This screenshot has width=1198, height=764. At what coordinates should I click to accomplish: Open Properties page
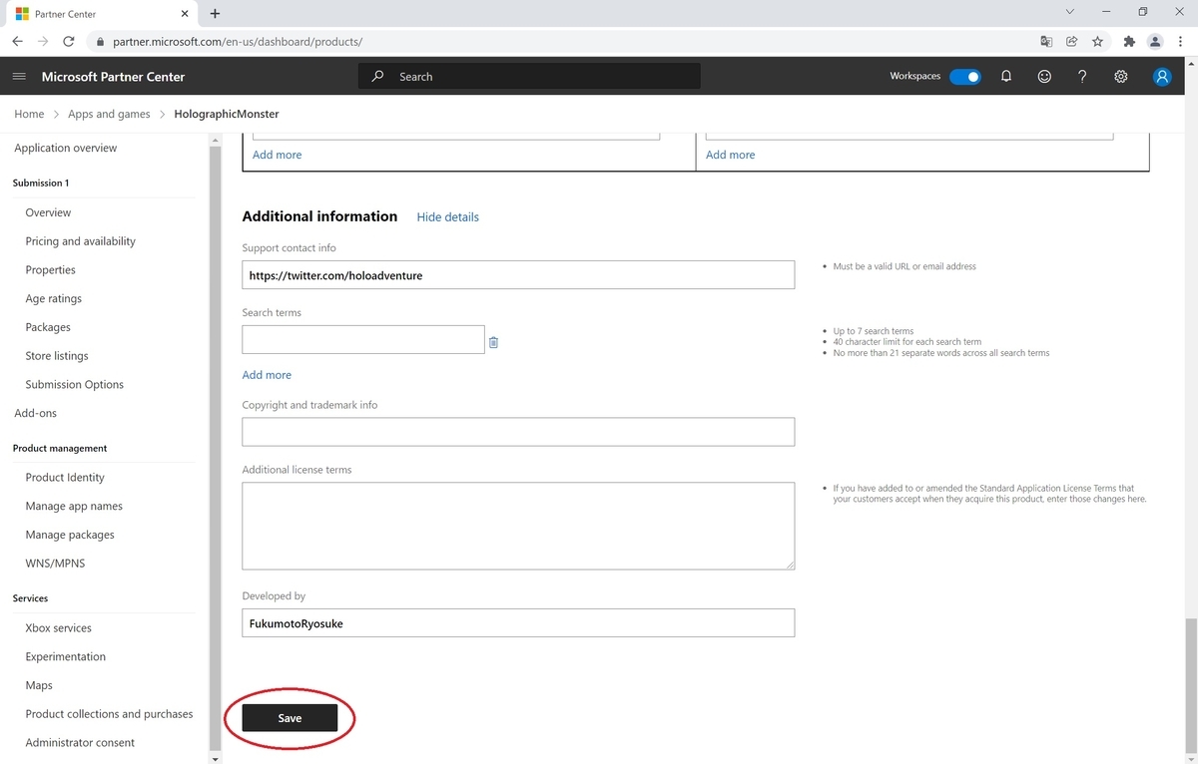point(51,270)
